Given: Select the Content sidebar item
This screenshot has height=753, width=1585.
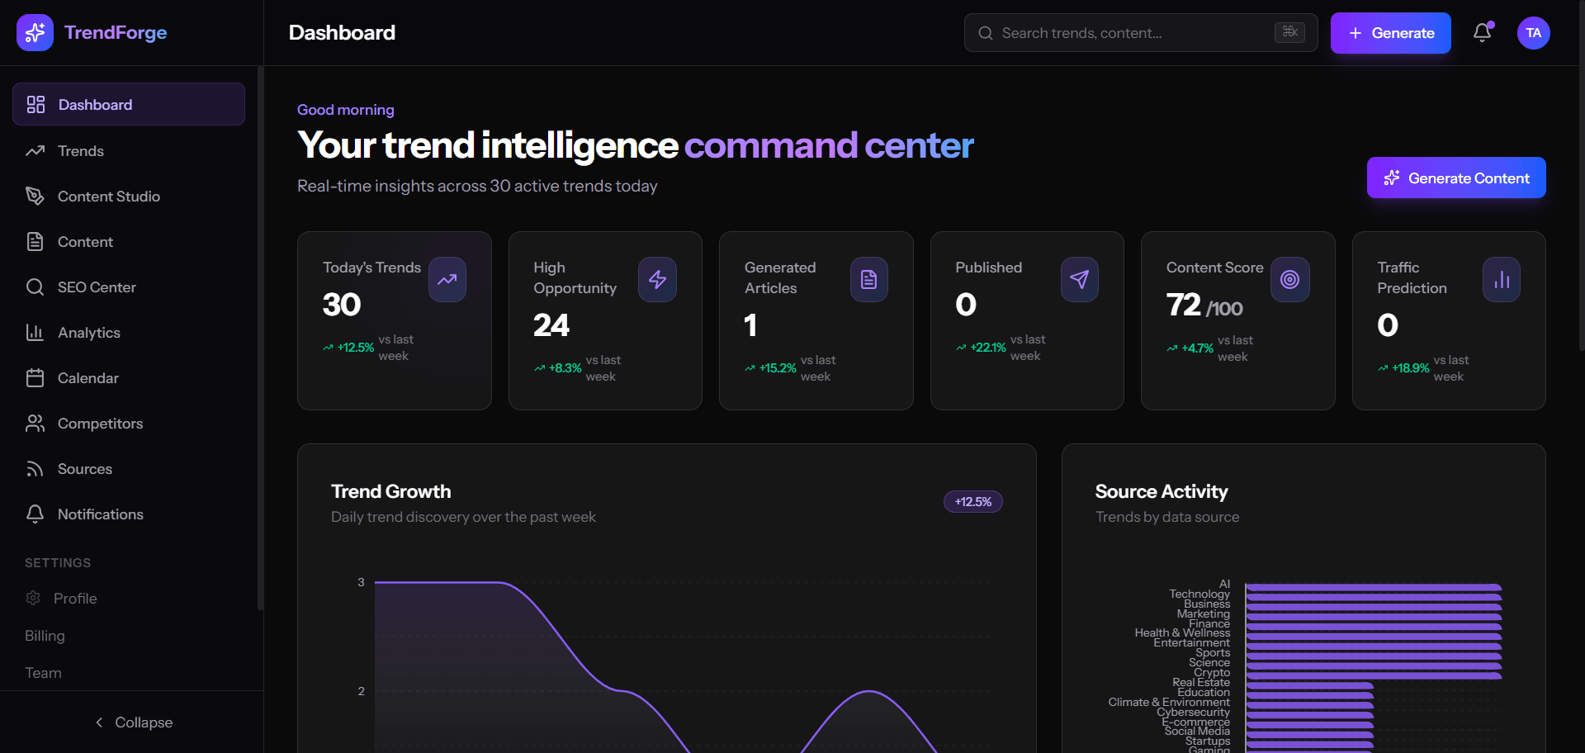Looking at the screenshot, I should pyautogui.click(x=129, y=241).
